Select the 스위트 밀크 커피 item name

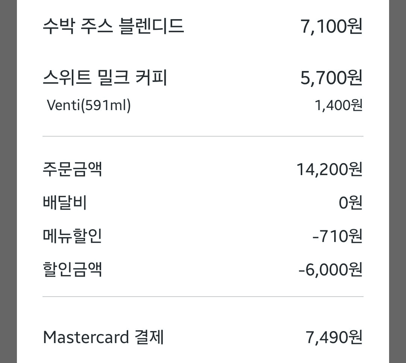(x=105, y=77)
